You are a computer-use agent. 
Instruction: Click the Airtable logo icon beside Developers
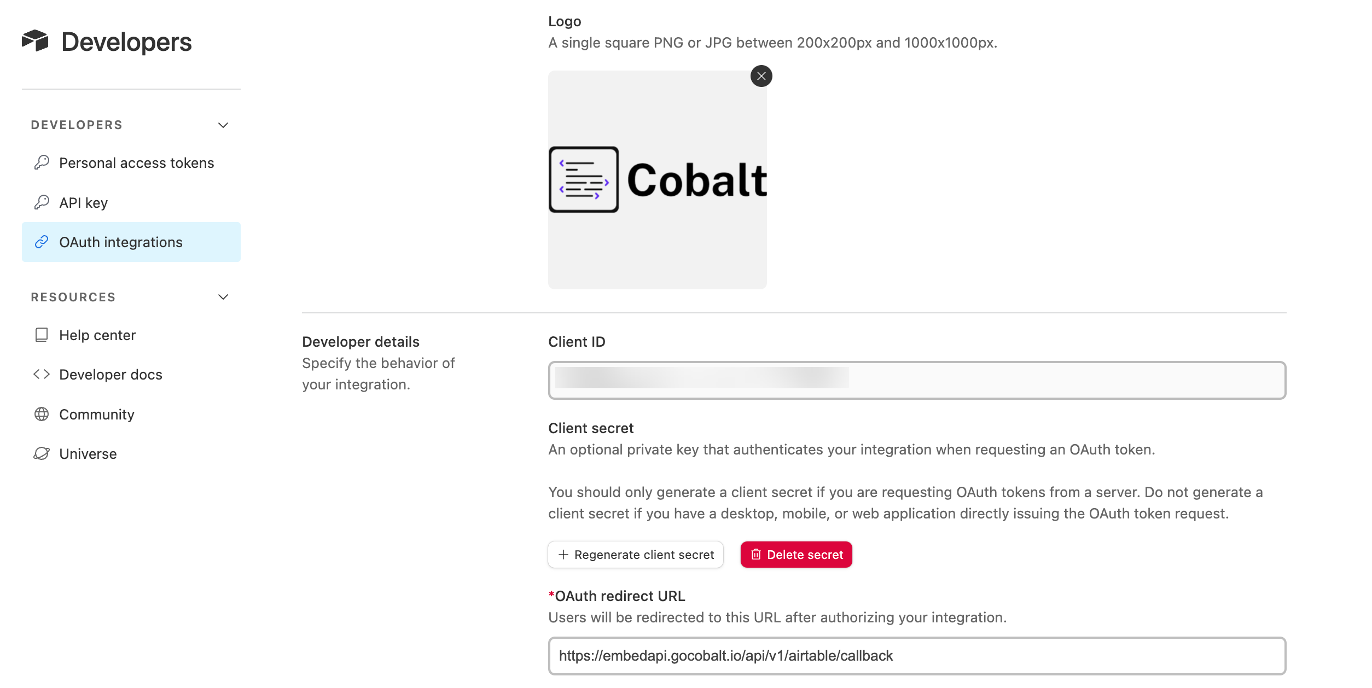[x=35, y=41]
